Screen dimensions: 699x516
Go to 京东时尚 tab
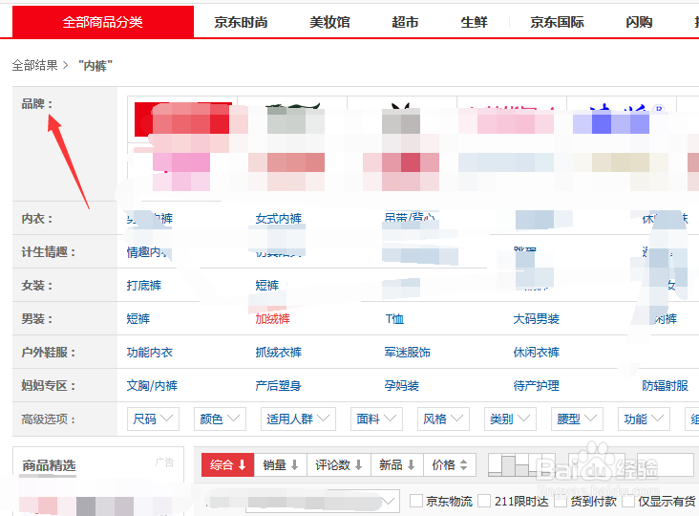(x=241, y=22)
